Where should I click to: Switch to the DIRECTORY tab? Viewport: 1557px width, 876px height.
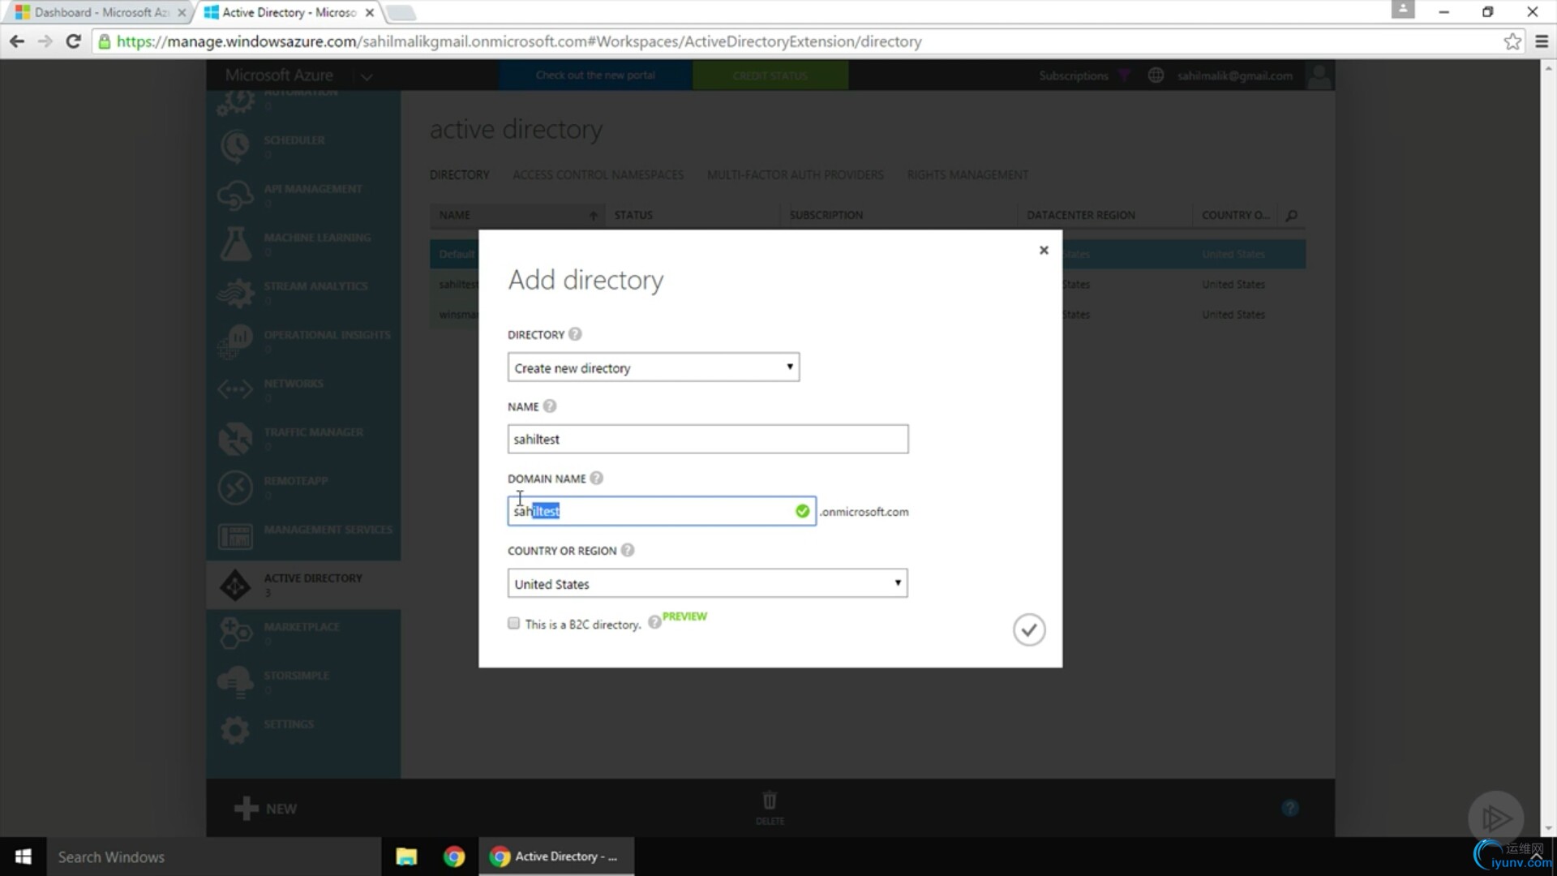tap(459, 174)
